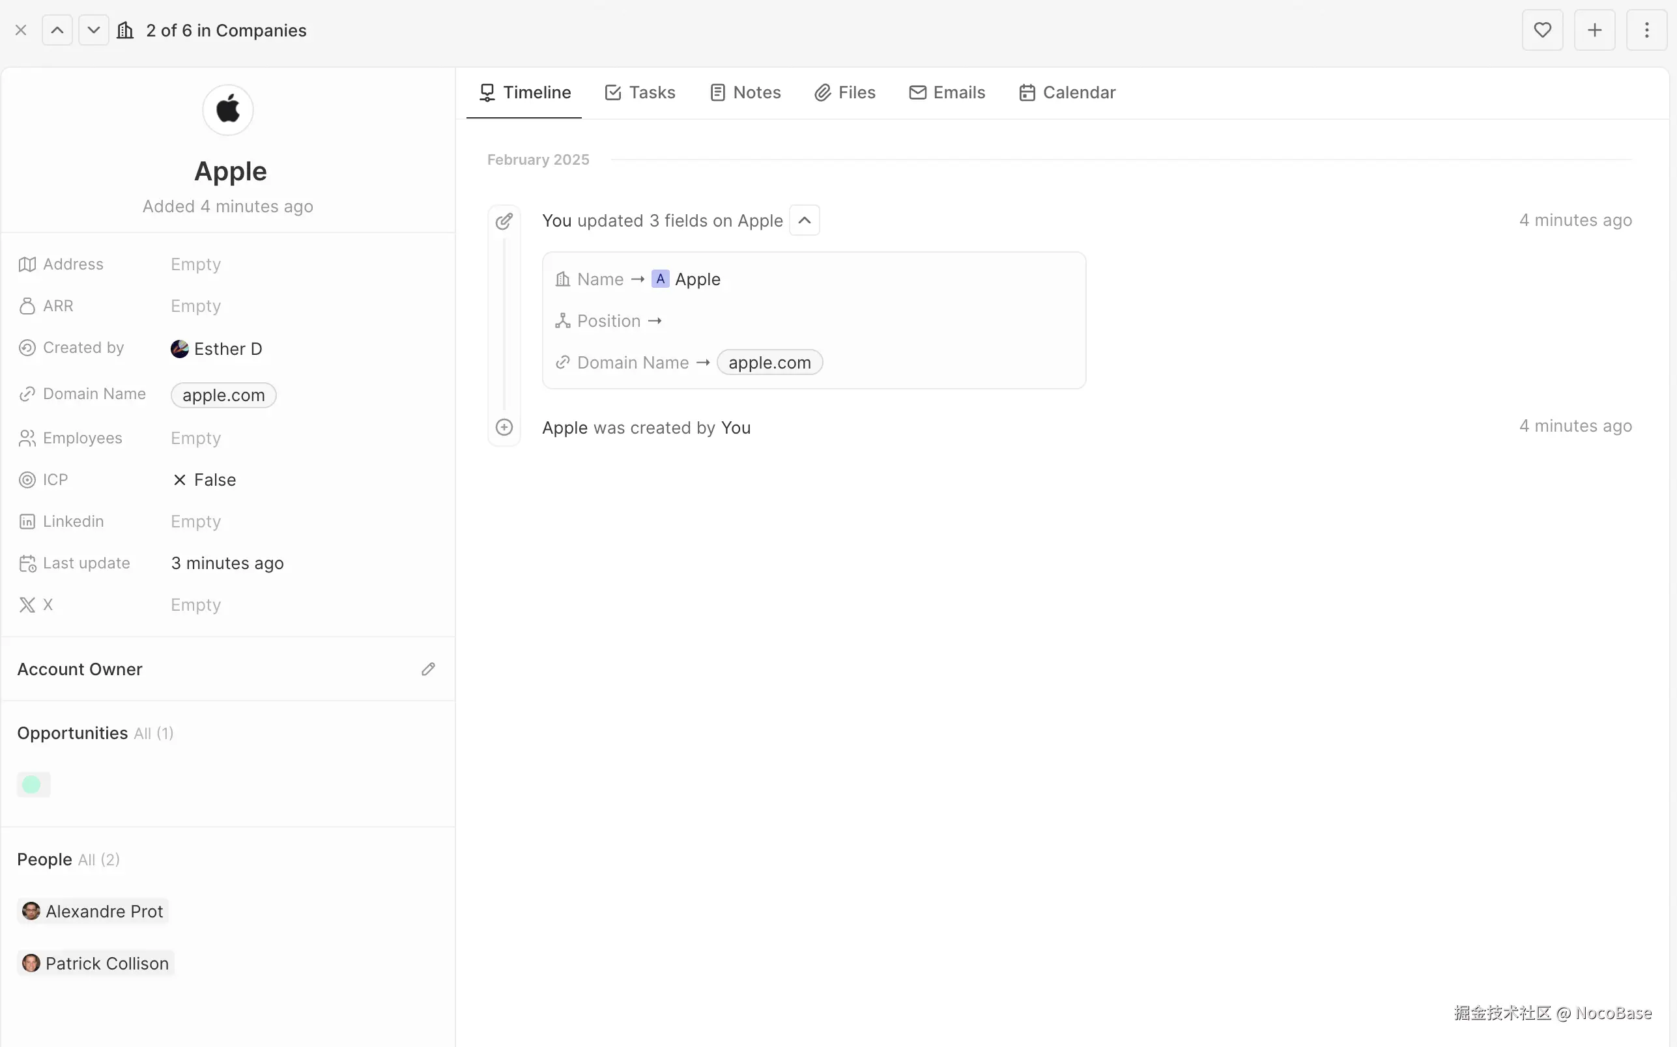
Task: Click the plus button in top bar
Action: tap(1594, 31)
